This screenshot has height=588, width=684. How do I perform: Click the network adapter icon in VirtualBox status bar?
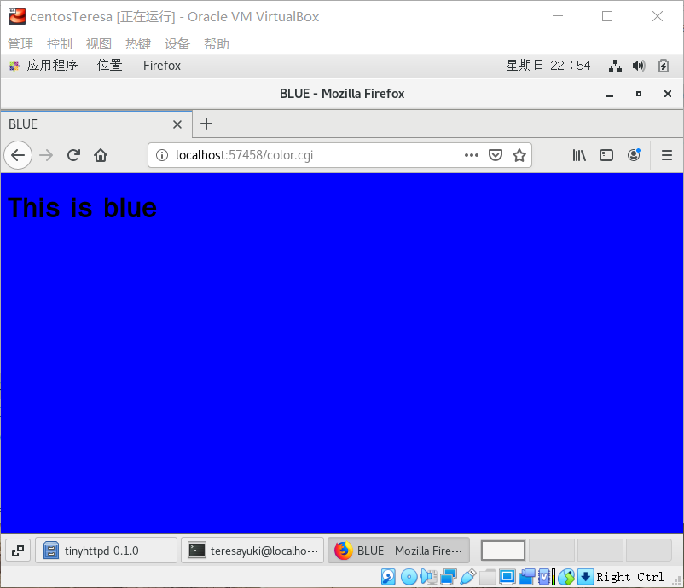pyautogui.click(x=447, y=577)
